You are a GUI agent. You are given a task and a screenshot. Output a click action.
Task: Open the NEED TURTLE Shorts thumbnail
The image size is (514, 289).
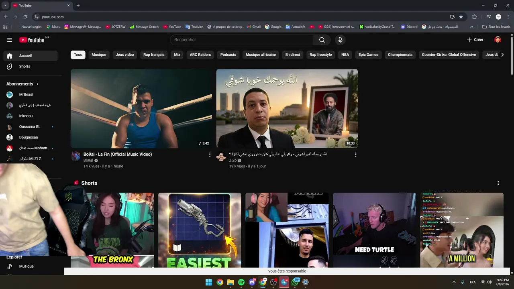point(374,230)
